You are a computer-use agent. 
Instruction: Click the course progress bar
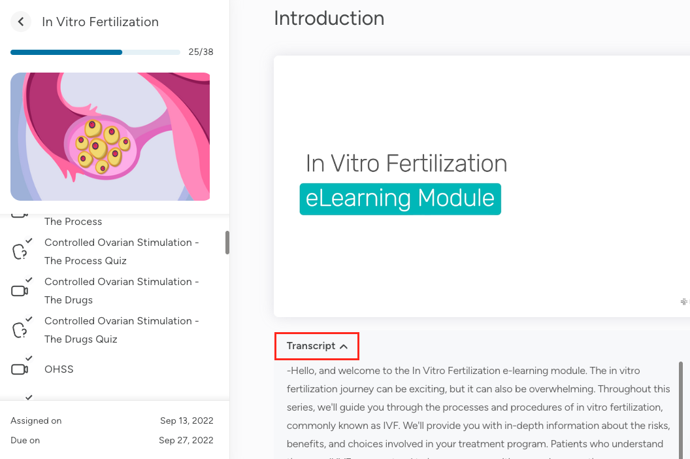pyautogui.click(x=95, y=52)
